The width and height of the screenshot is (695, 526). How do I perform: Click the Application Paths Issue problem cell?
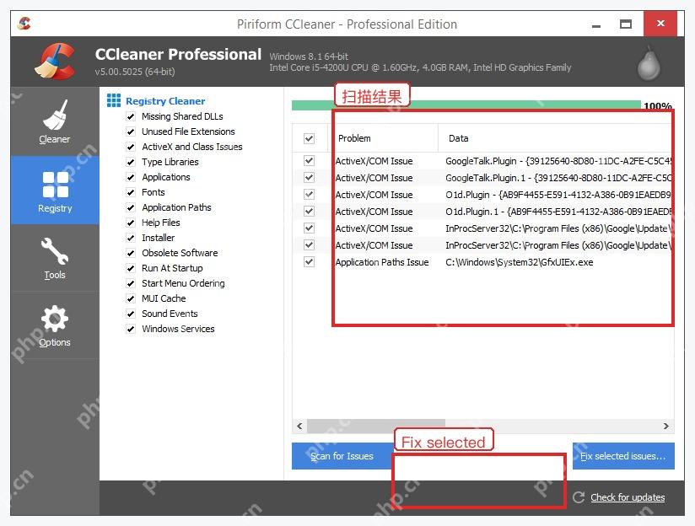(x=382, y=262)
